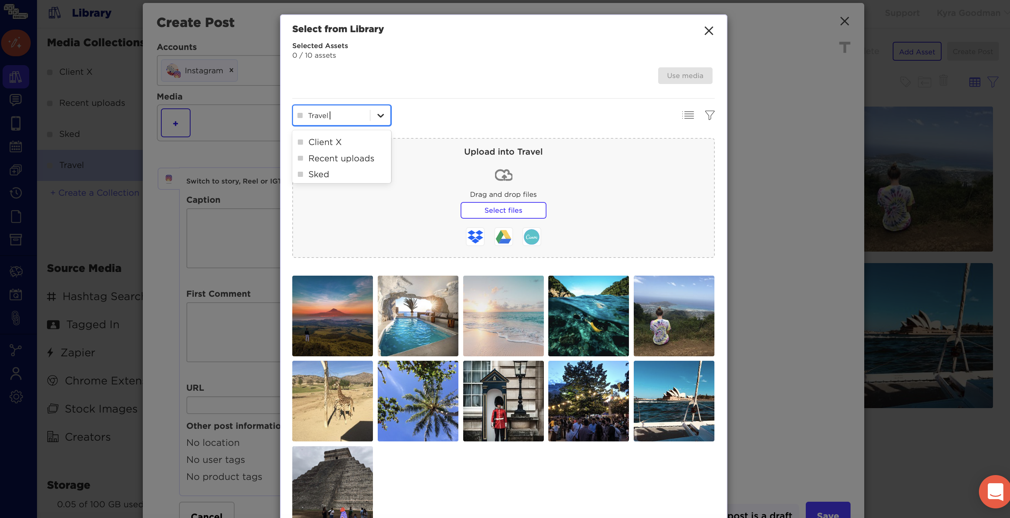This screenshot has width=1010, height=518.
Task: Open the workflow branch sidebar icon
Action: click(x=16, y=350)
